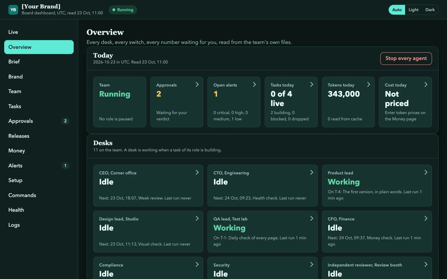
Task: Click 'Not priced' cost text
Action: coord(397,99)
